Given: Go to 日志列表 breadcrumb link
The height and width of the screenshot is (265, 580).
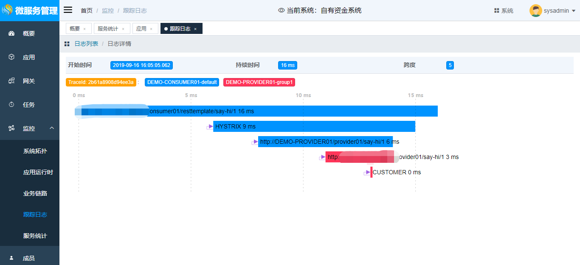Looking at the screenshot, I should [86, 44].
